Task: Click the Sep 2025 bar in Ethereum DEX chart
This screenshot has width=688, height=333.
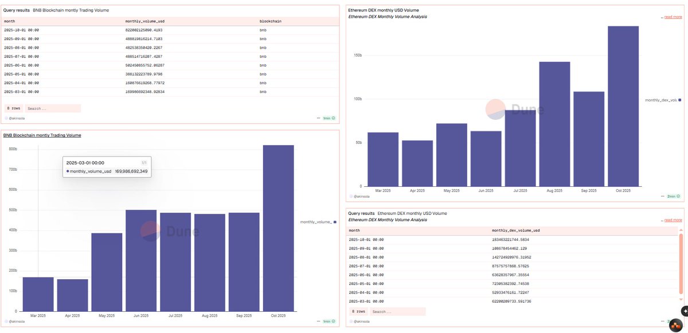Action: 589,139
